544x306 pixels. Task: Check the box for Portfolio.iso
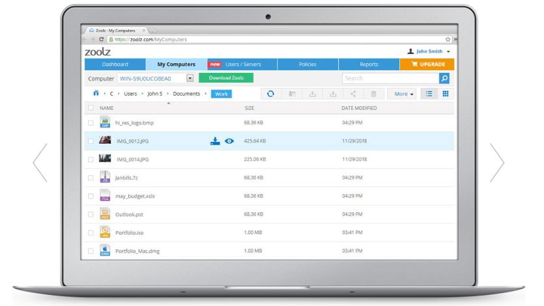click(91, 233)
